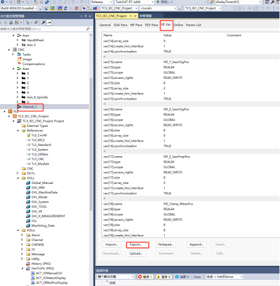Toggle the blue Config Mode icon
The image size is (280, 286).
[60, 9]
